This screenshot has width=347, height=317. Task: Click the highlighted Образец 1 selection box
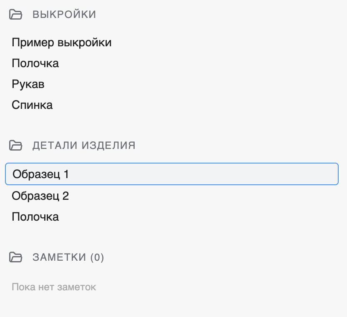pos(171,174)
